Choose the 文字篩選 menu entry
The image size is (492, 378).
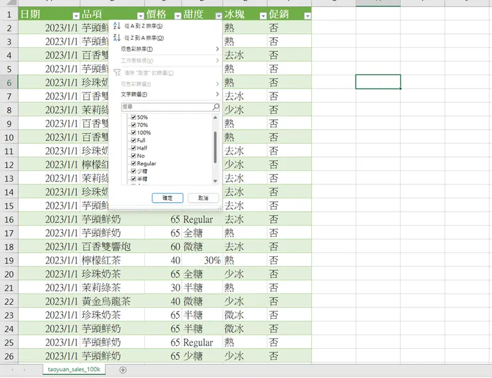166,94
